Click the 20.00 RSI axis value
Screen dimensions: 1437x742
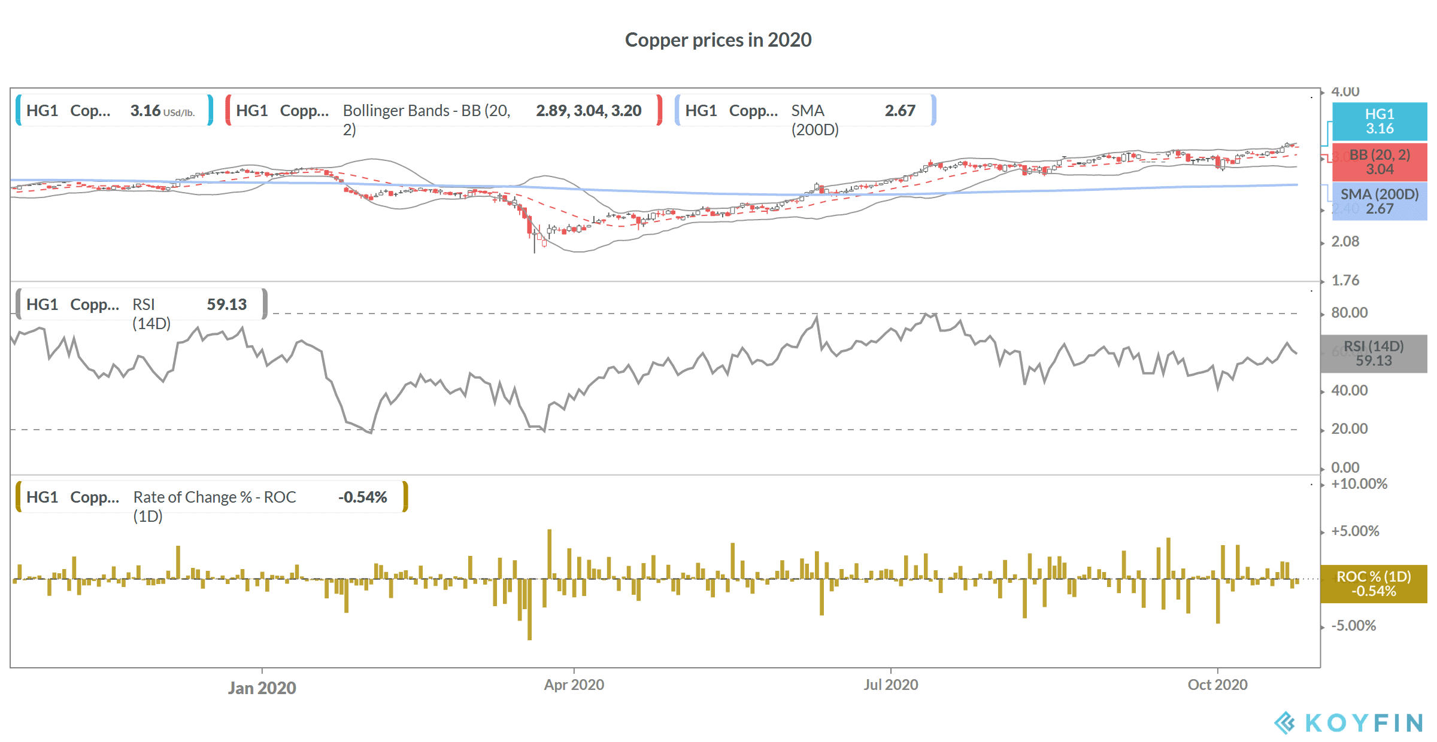click(x=1349, y=429)
